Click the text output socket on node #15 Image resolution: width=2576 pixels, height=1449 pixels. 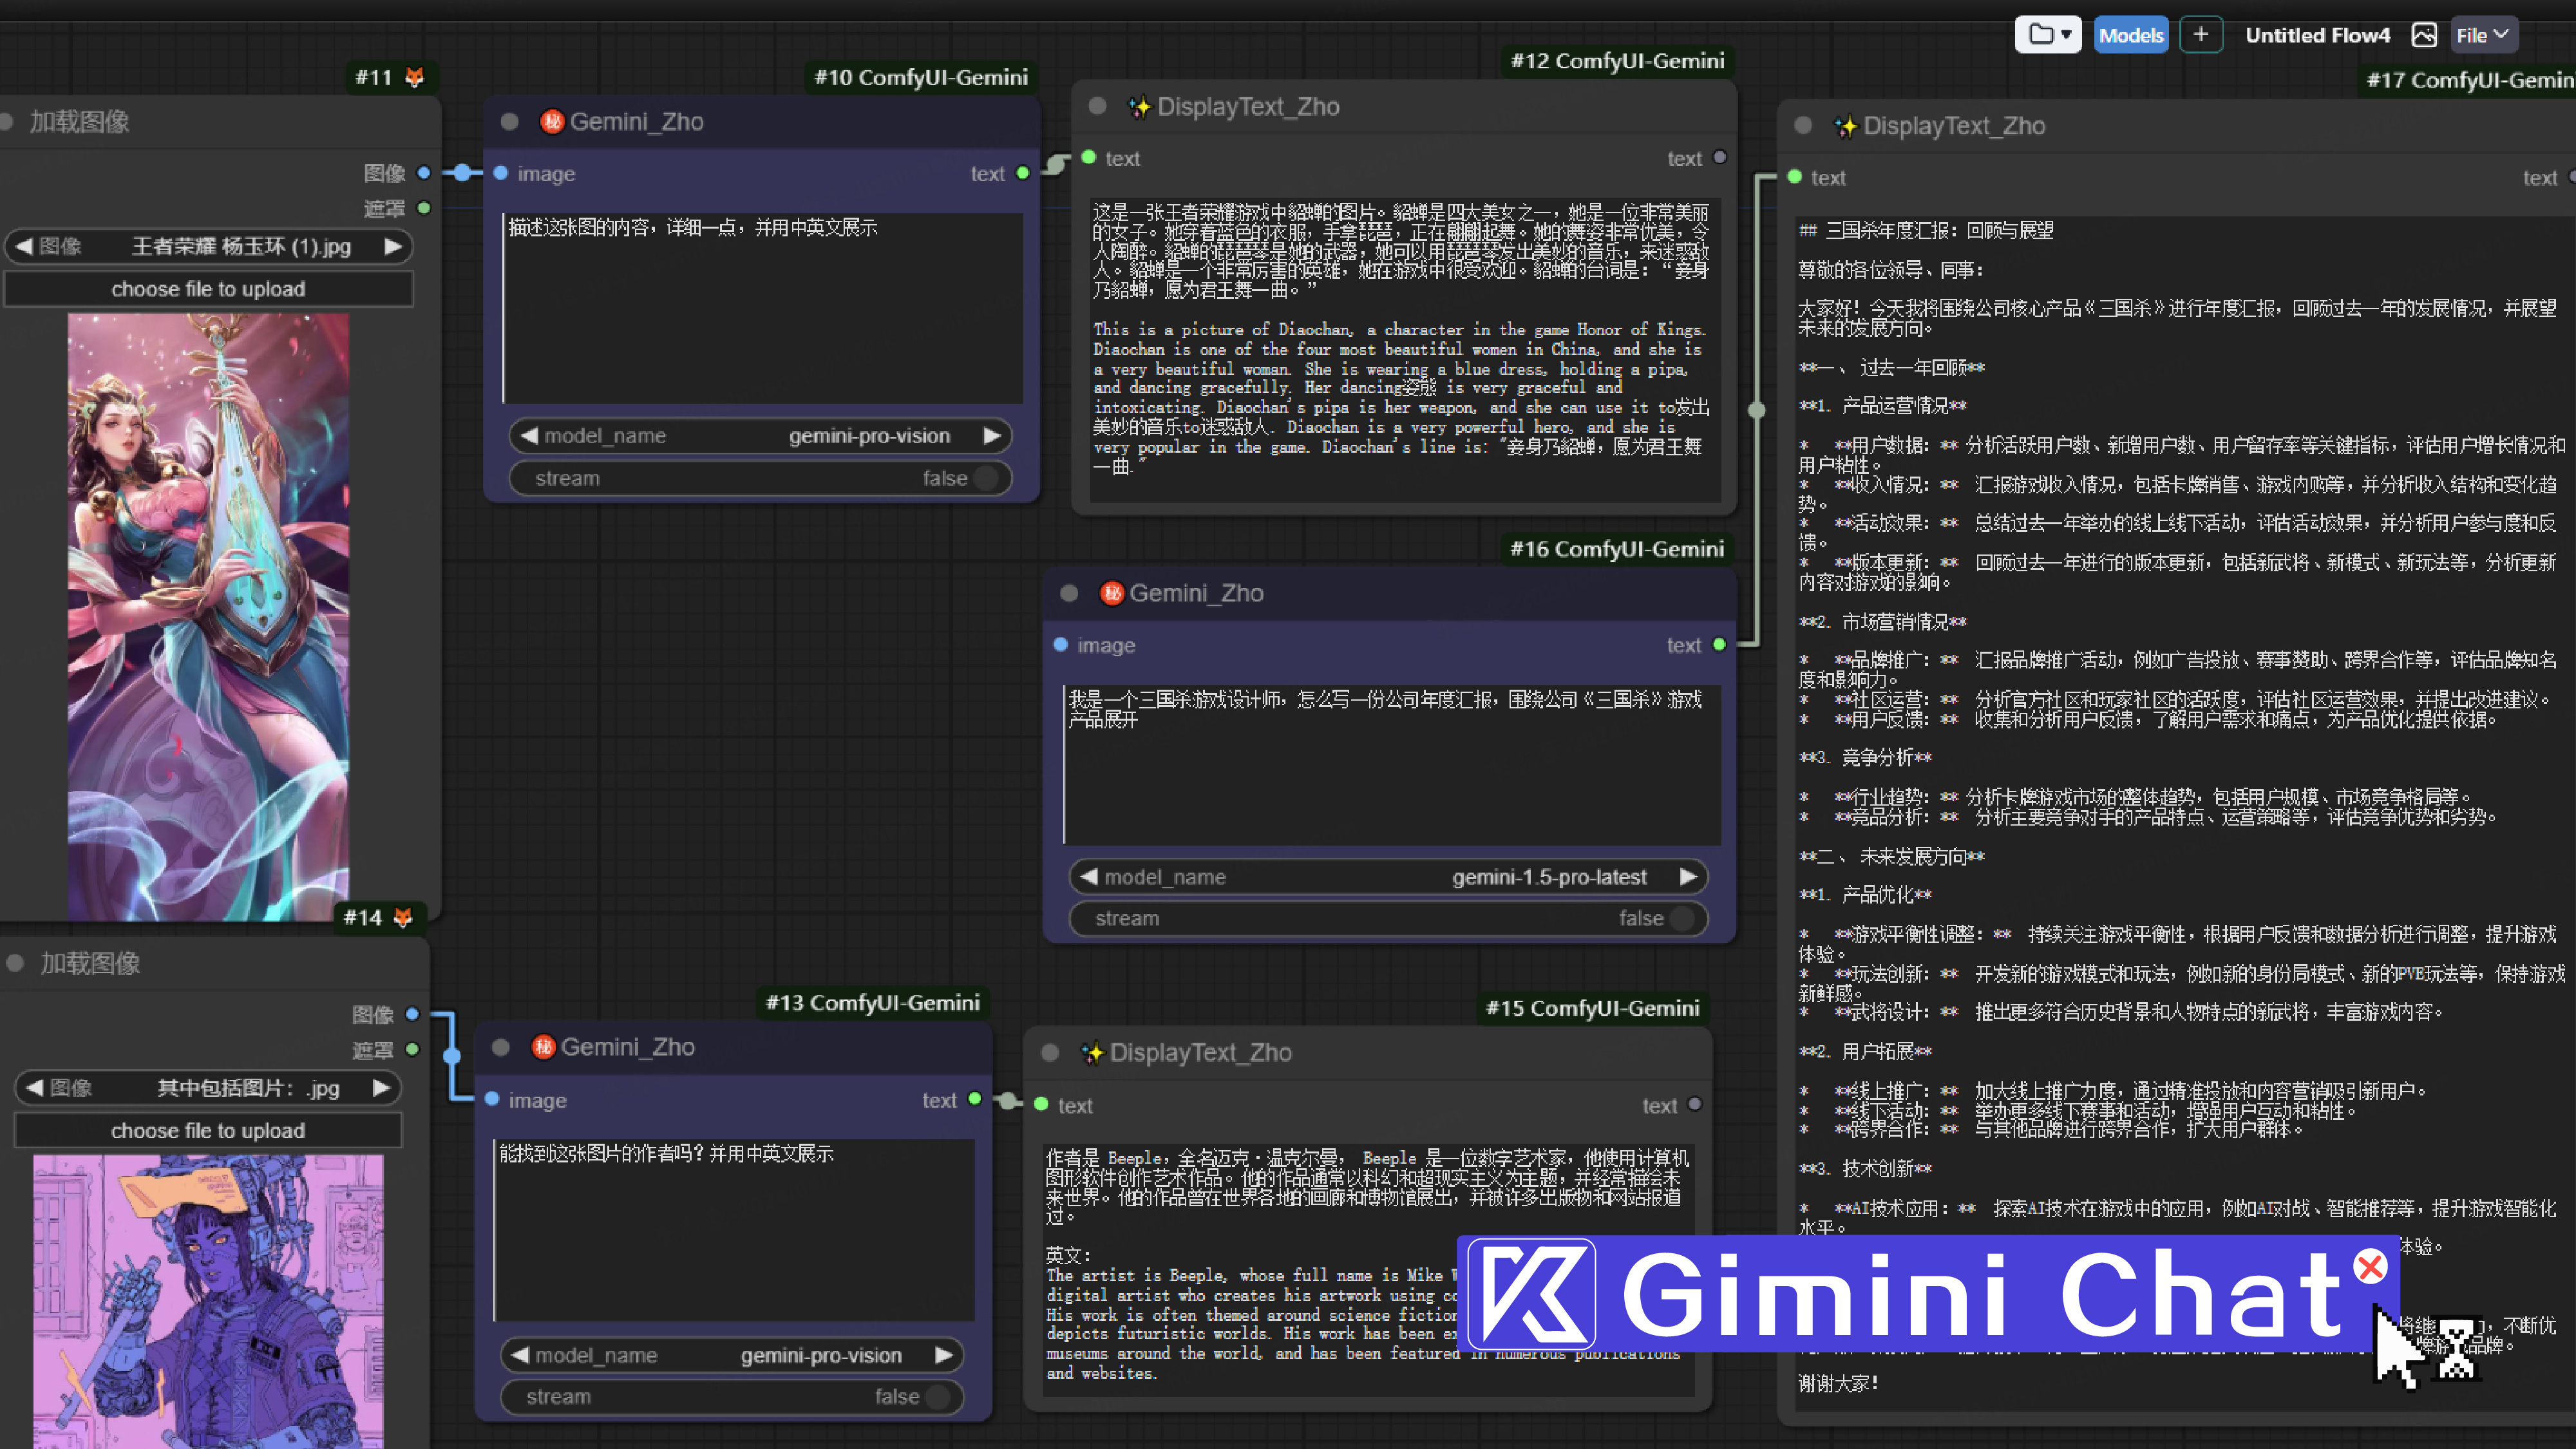pos(1695,1104)
